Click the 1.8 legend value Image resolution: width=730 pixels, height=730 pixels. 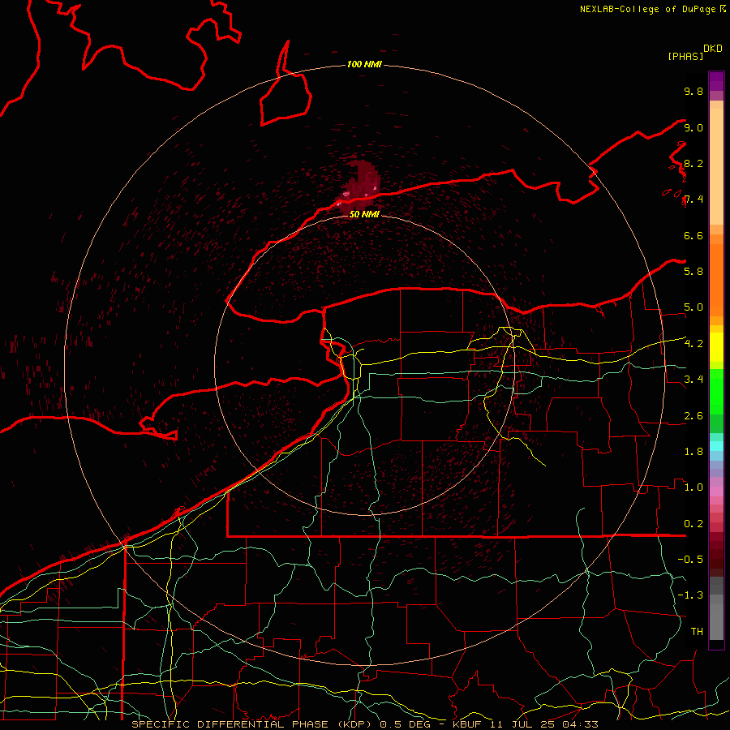[x=693, y=452]
